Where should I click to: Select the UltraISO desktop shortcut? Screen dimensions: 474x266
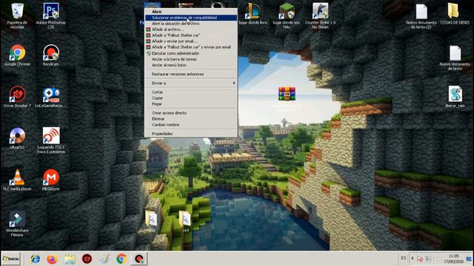pyautogui.click(x=17, y=138)
